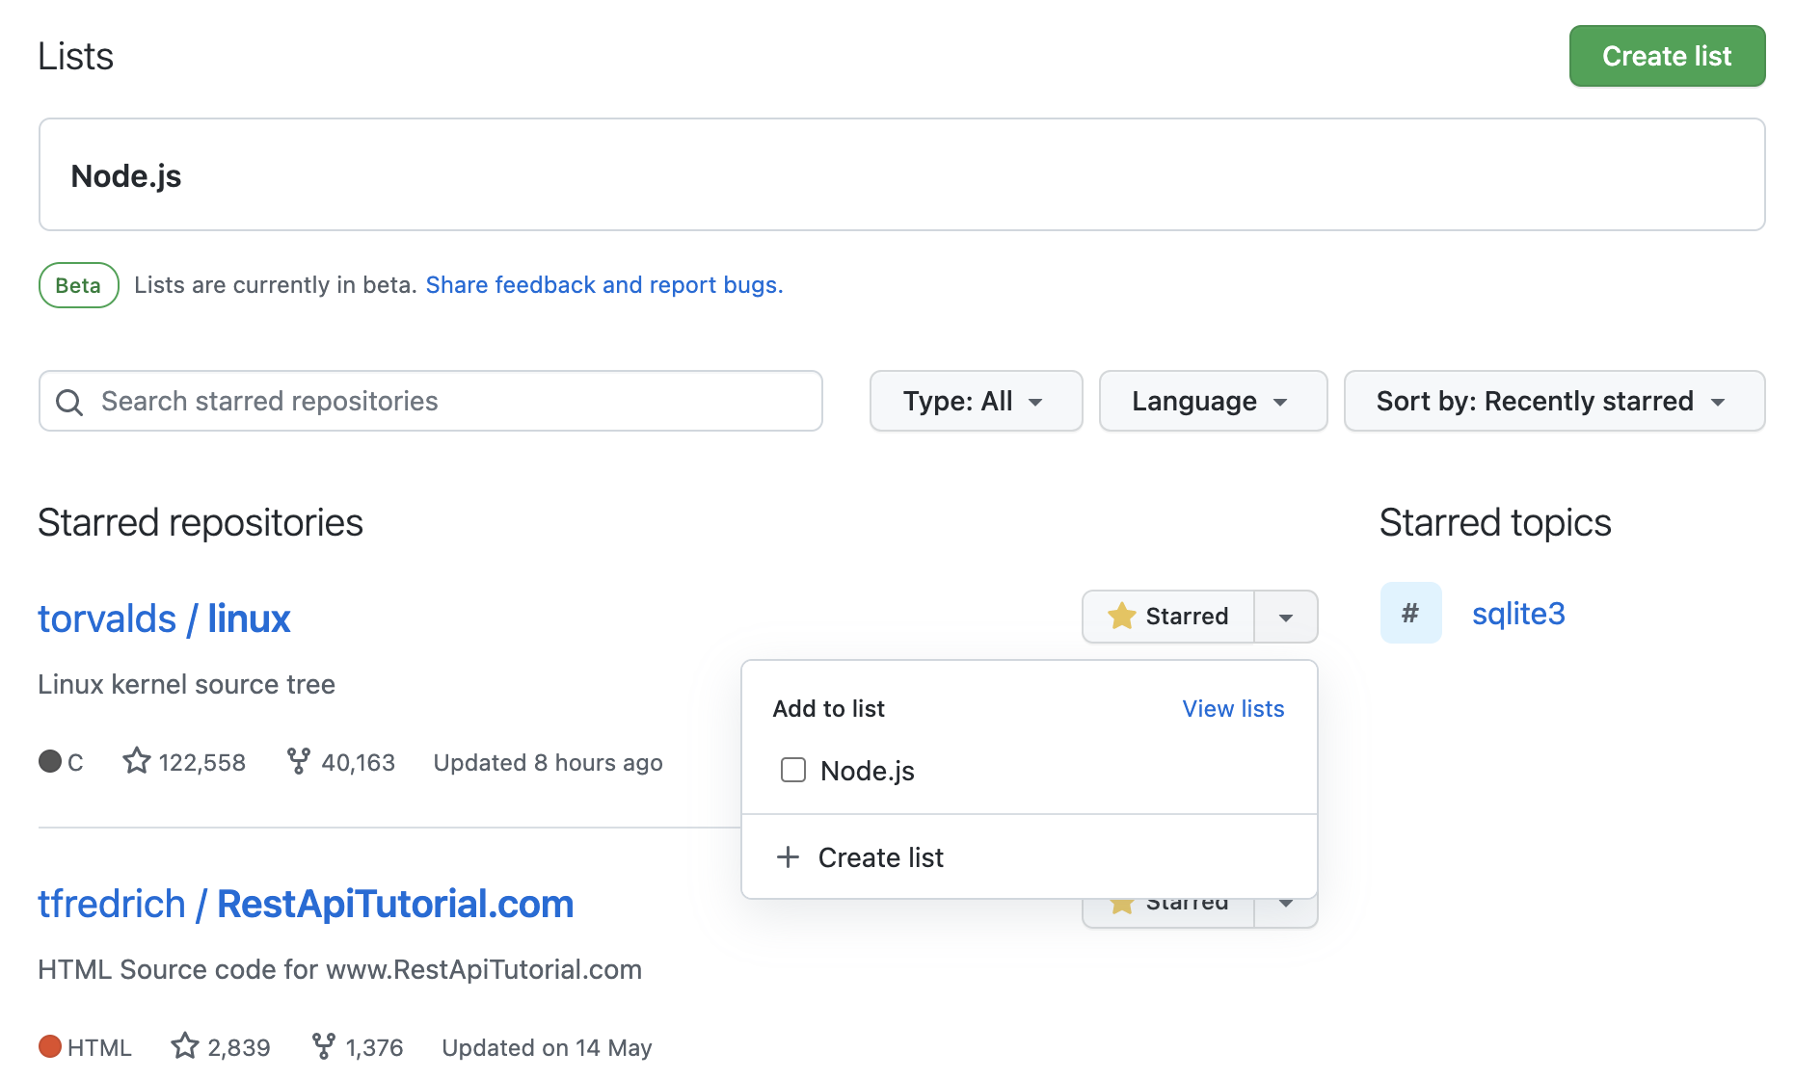1795x1079 pixels.
Task: Click the 'Add to list' popup header text
Action: pos(828,709)
